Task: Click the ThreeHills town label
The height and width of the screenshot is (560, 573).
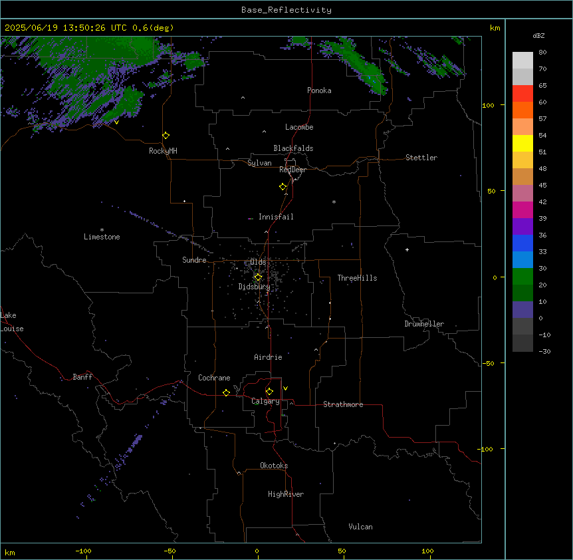Action: [x=357, y=278]
